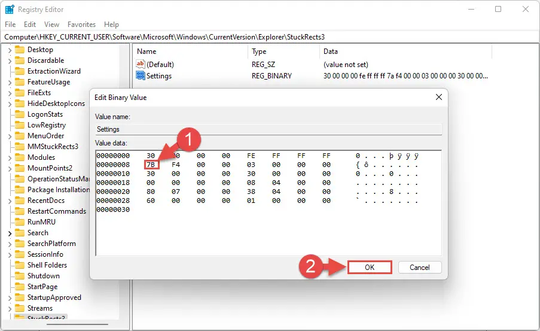
Task: Select the LogonStats folder icon
Action: (x=20, y=114)
